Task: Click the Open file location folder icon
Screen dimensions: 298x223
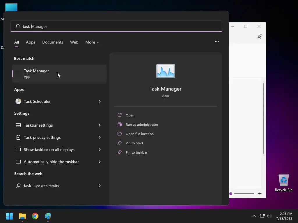Action: [x=120, y=134]
